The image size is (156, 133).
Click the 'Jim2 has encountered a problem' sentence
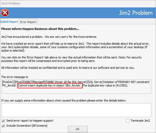pos(49,37)
